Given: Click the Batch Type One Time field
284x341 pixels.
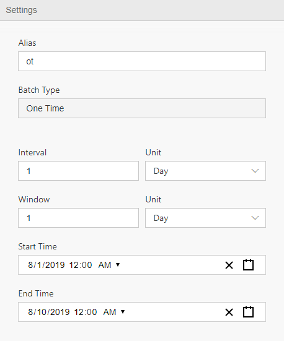Looking at the screenshot, I should [142, 108].
